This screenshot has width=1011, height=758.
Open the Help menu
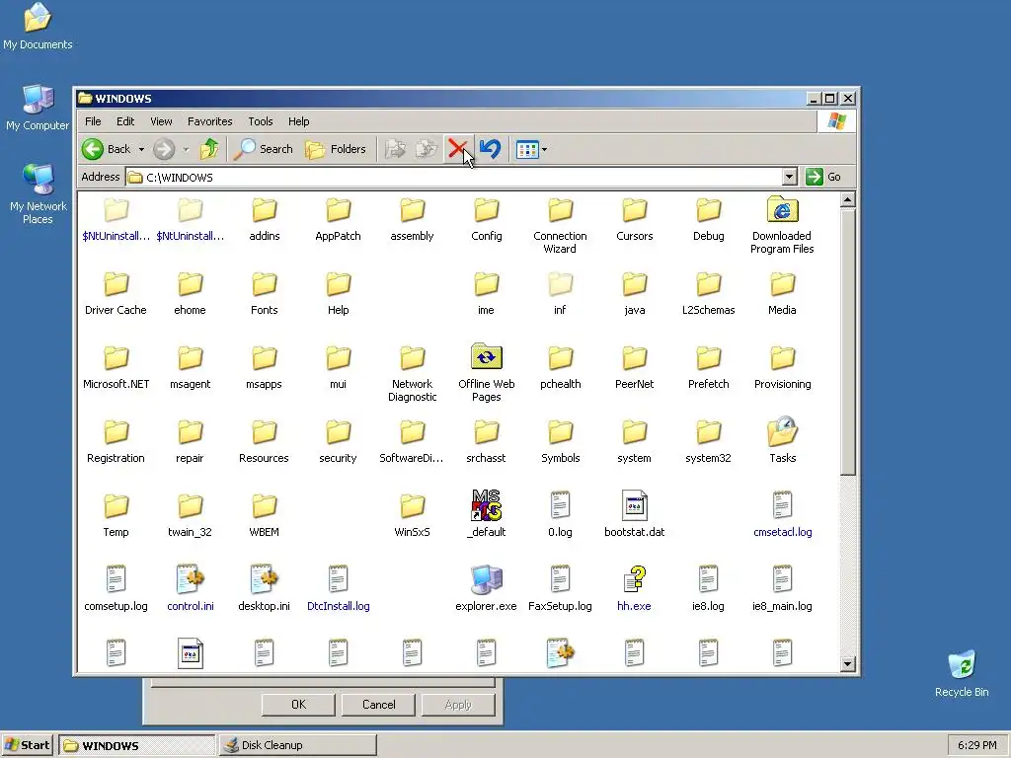(298, 121)
